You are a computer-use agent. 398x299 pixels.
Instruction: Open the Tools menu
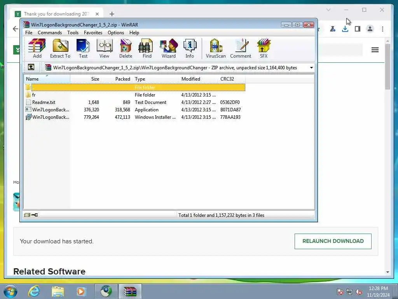pyautogui.click(x=73, y=33)
